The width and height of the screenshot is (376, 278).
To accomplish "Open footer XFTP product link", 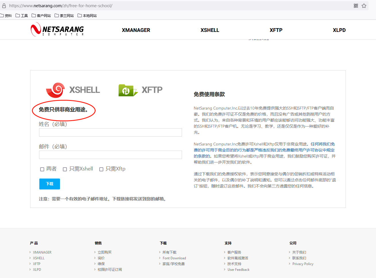I will [x=37, y=264].
